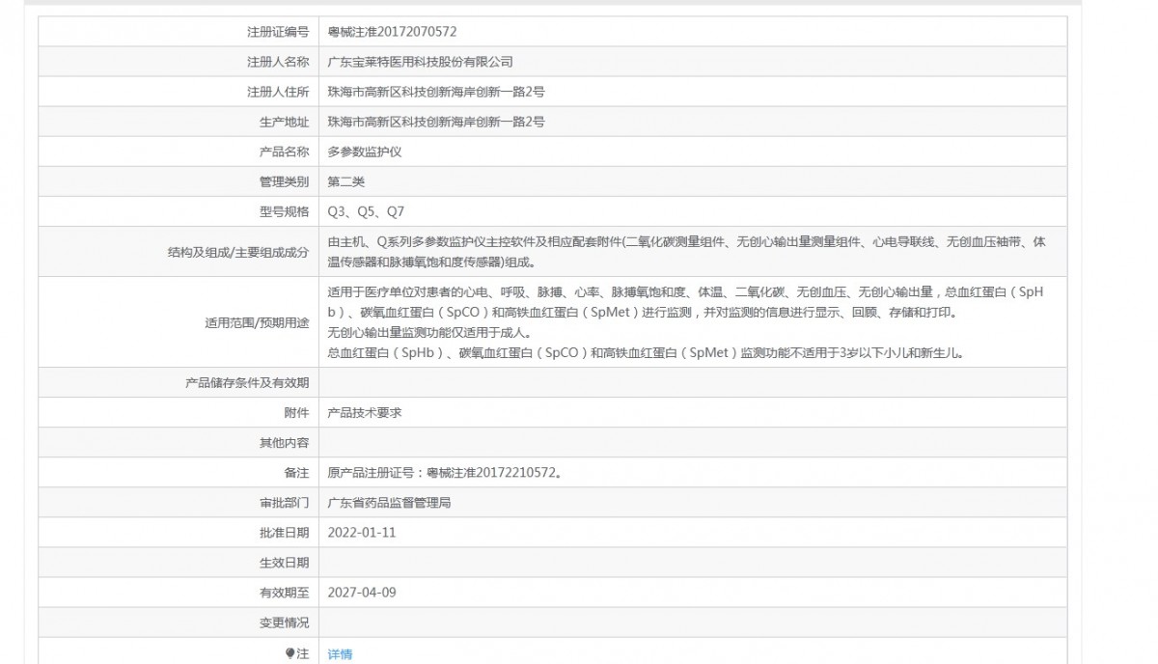Image resolution: width=1158 pixels, height=664 pixels.
Task: Click the 有效期至 row label
Action: point(284,592)
